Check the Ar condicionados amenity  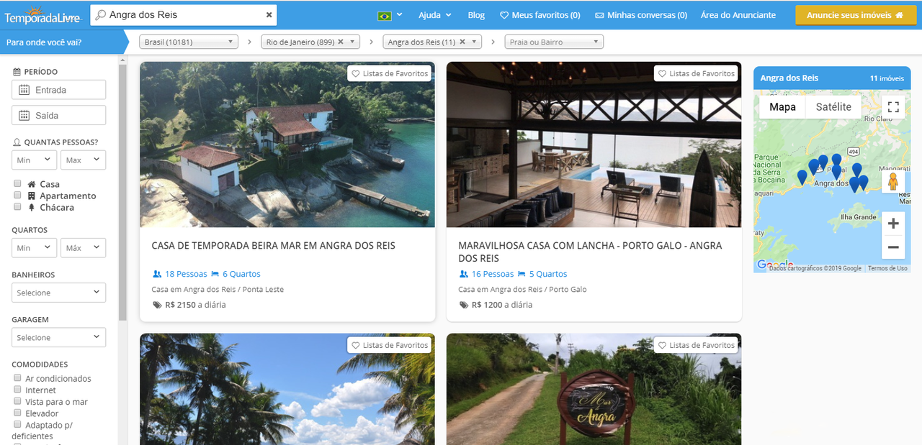tap(17, 378)
